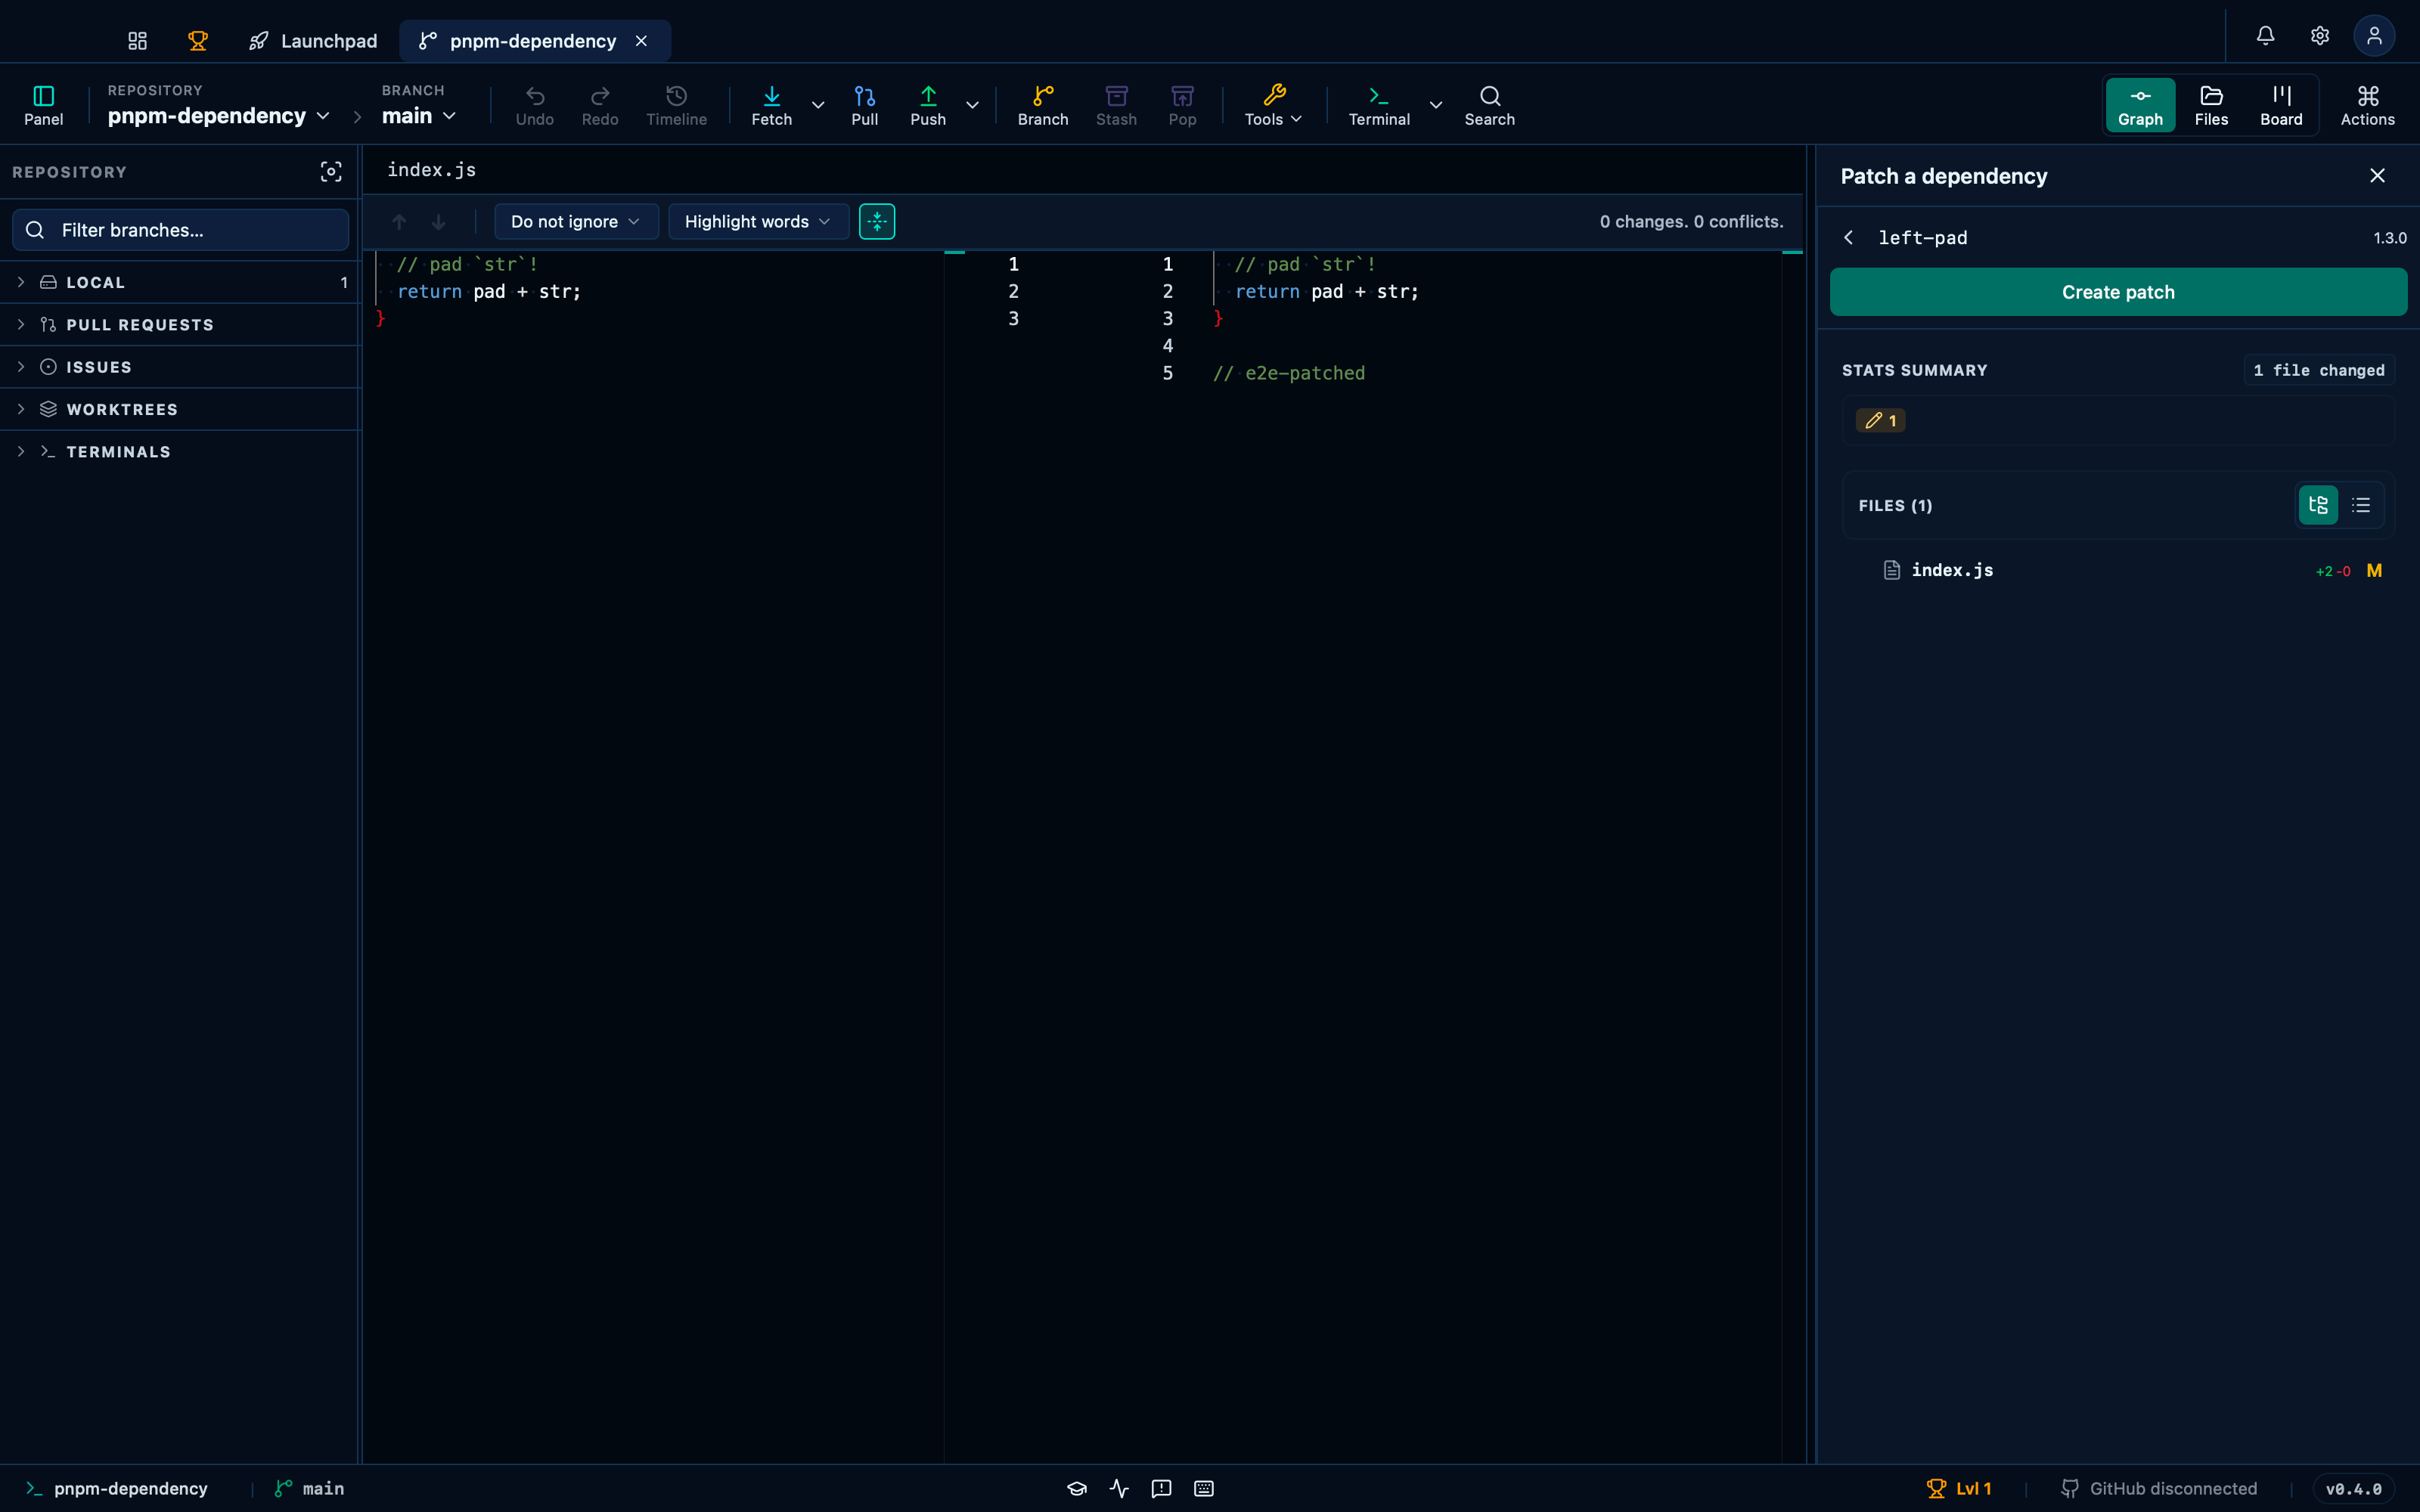Expand the Terminal options arrow
Screen dimensions: 2420x1512
pyautogui.click(x=1436, y=105)
